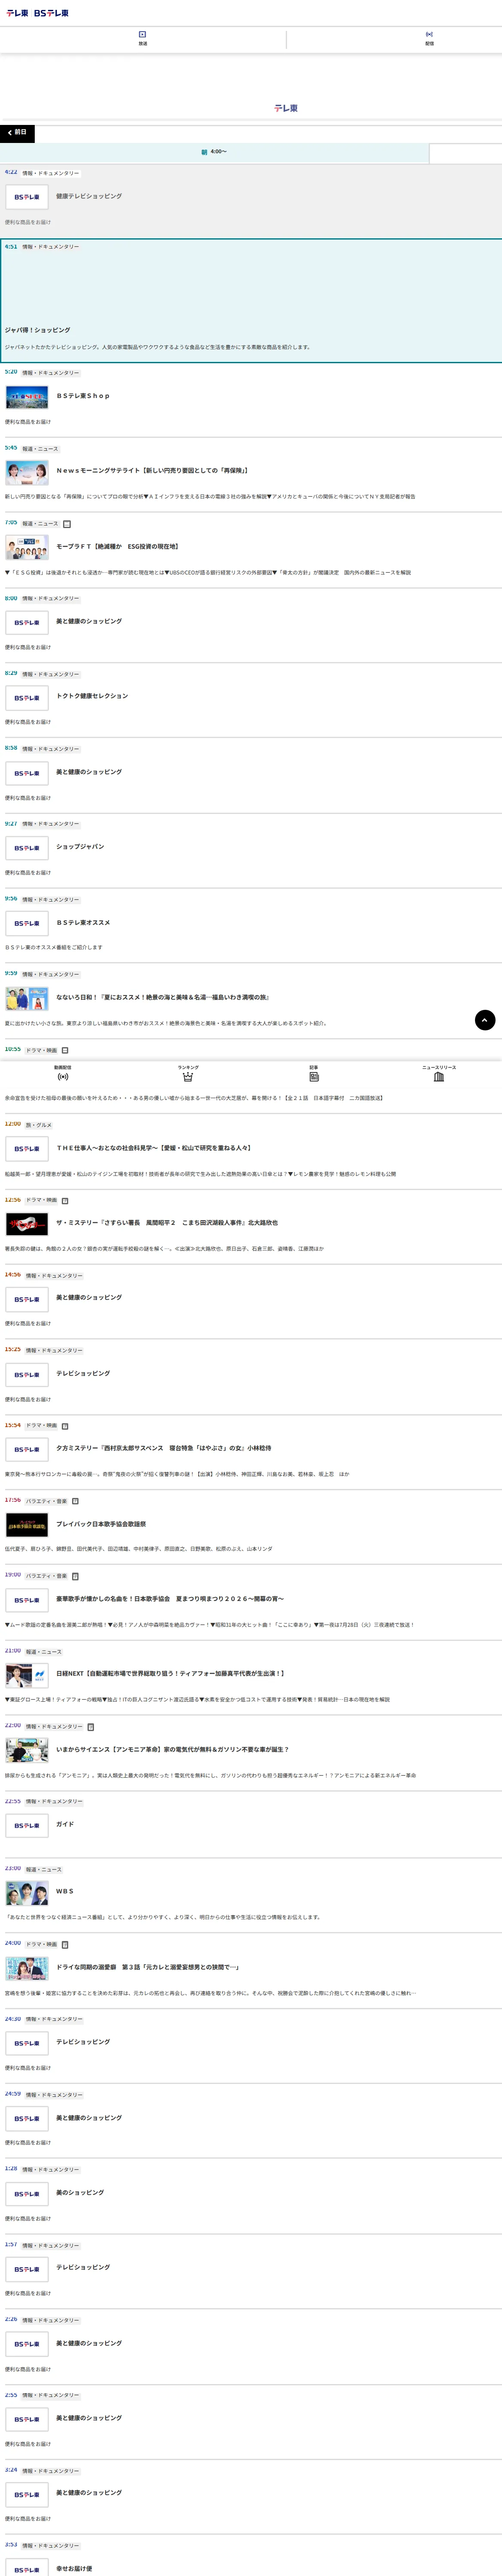Viewport: 502px width, 2576px height.
Task: Open the なないろ日和! program title at 9:59
Action: click(x=163, y=997)
